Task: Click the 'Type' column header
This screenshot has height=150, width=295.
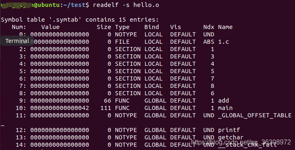Action: point(122,27)
